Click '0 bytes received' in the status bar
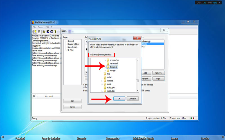 [153, 118]
